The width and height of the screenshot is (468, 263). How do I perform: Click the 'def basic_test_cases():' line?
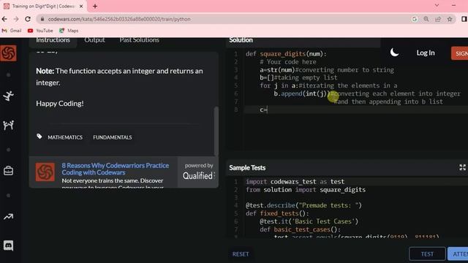[x=300, y=229]
